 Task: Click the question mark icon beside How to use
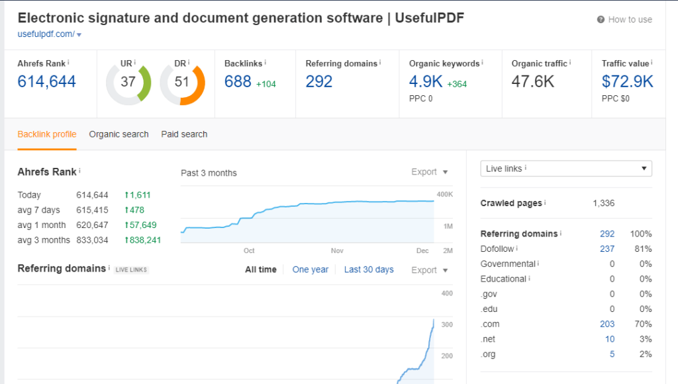pos(601,19)
